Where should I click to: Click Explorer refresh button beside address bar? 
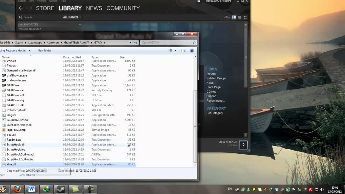coord(136,43)
